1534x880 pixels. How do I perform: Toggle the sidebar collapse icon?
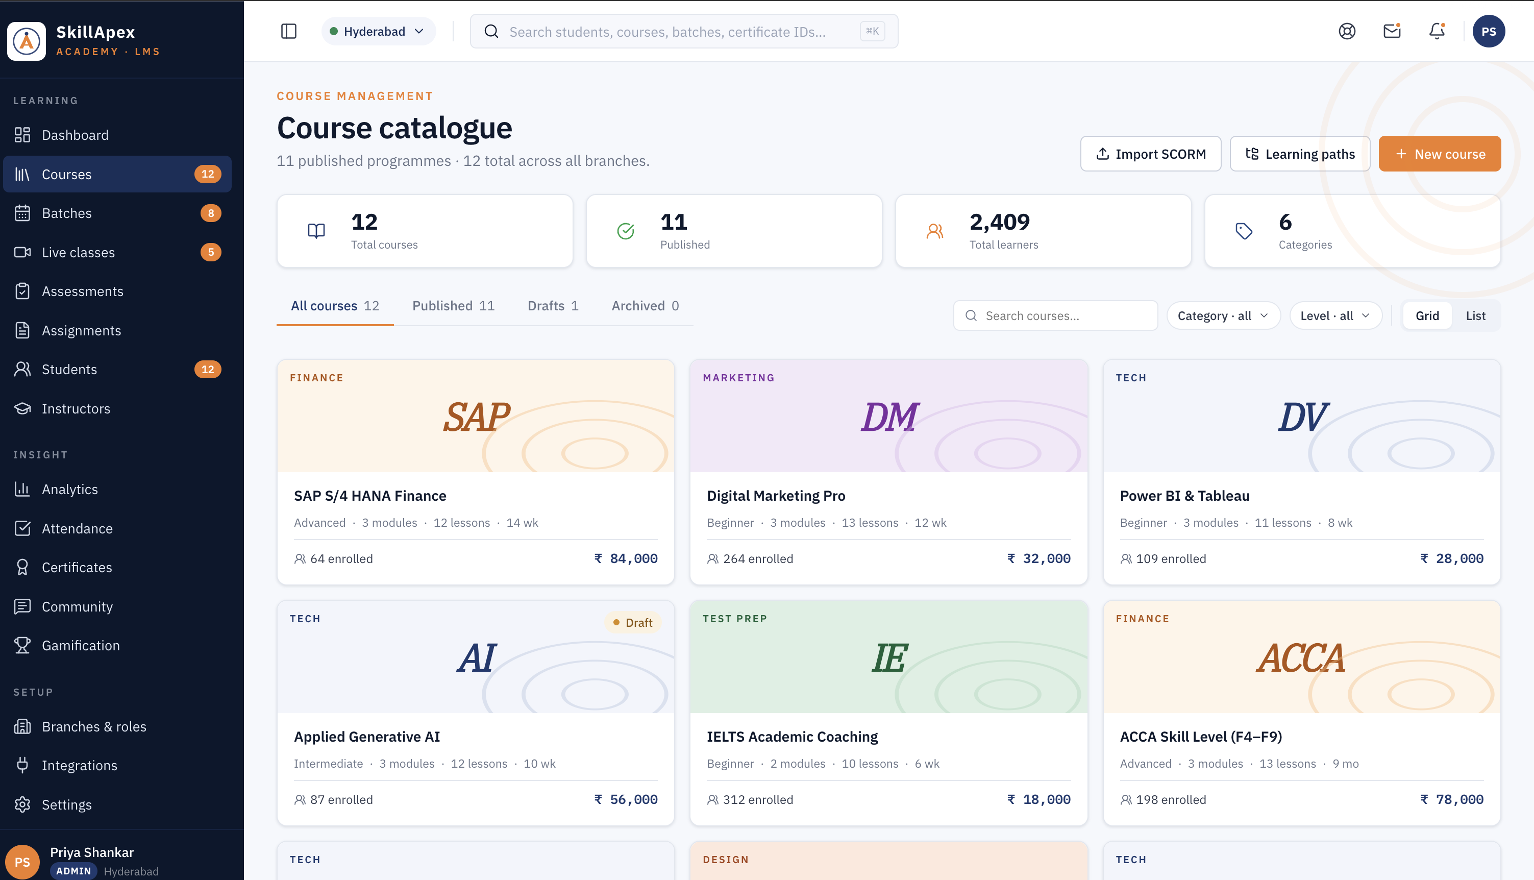pos(289,32)
